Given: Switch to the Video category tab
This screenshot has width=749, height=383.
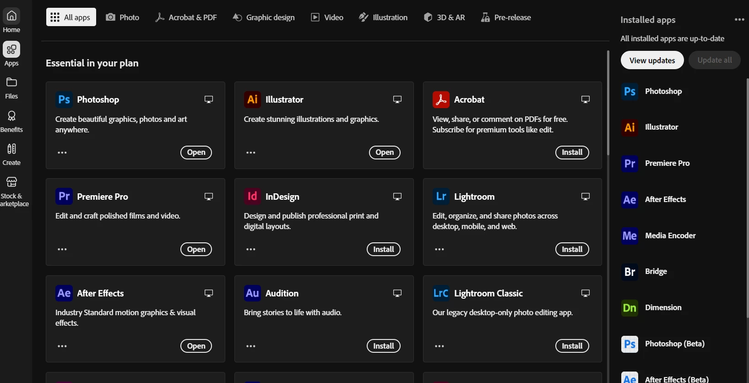Looking at the screenshot, I should (x=327, y=17).
